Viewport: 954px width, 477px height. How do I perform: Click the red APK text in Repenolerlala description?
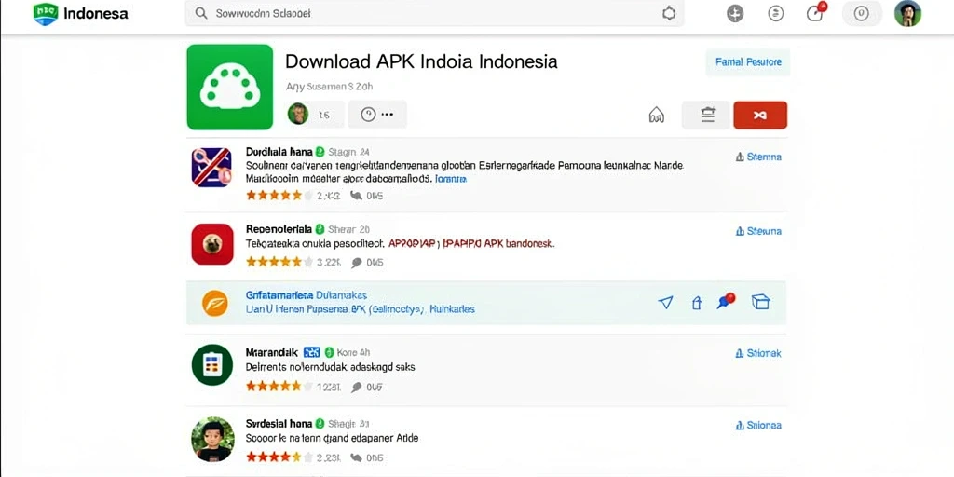470,243
